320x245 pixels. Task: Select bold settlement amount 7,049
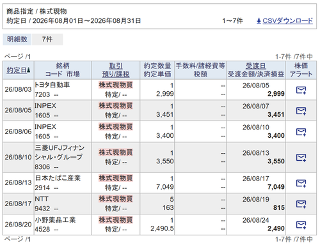tap(276, 187)
